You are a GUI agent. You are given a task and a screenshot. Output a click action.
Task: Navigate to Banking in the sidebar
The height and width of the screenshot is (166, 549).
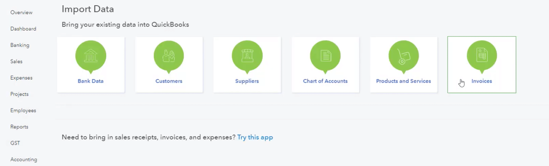click(x=20, y=45)
